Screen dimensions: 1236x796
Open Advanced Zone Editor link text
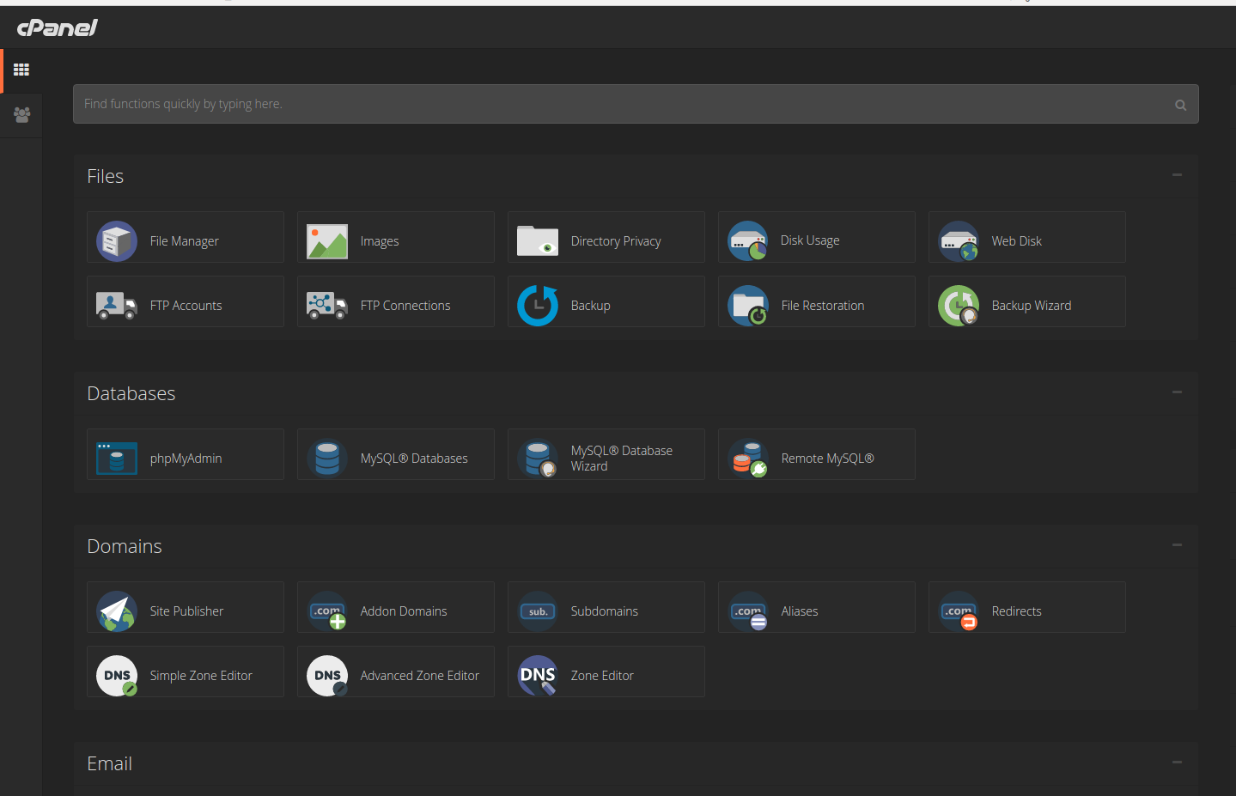(x=420, y=676)
